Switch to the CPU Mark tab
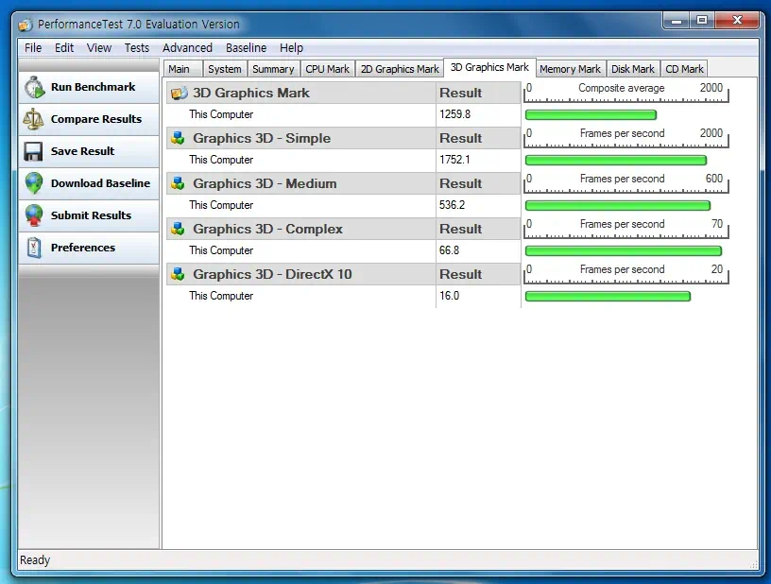Screen dimensions: 771x584 click(x=327, y=68)
